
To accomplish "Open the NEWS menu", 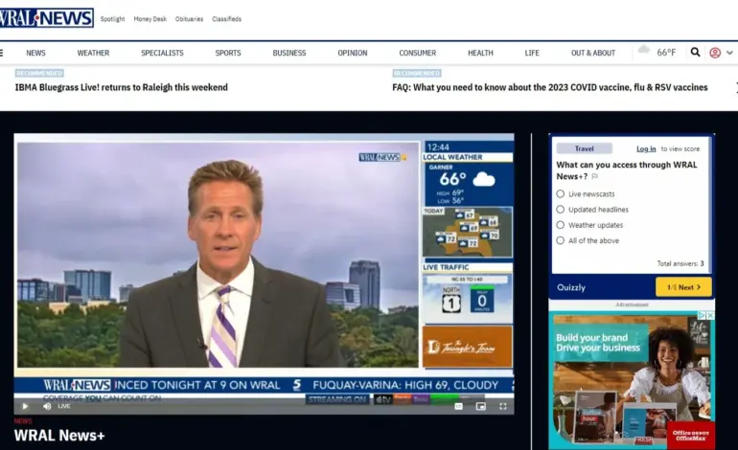I will coord(35,53).
